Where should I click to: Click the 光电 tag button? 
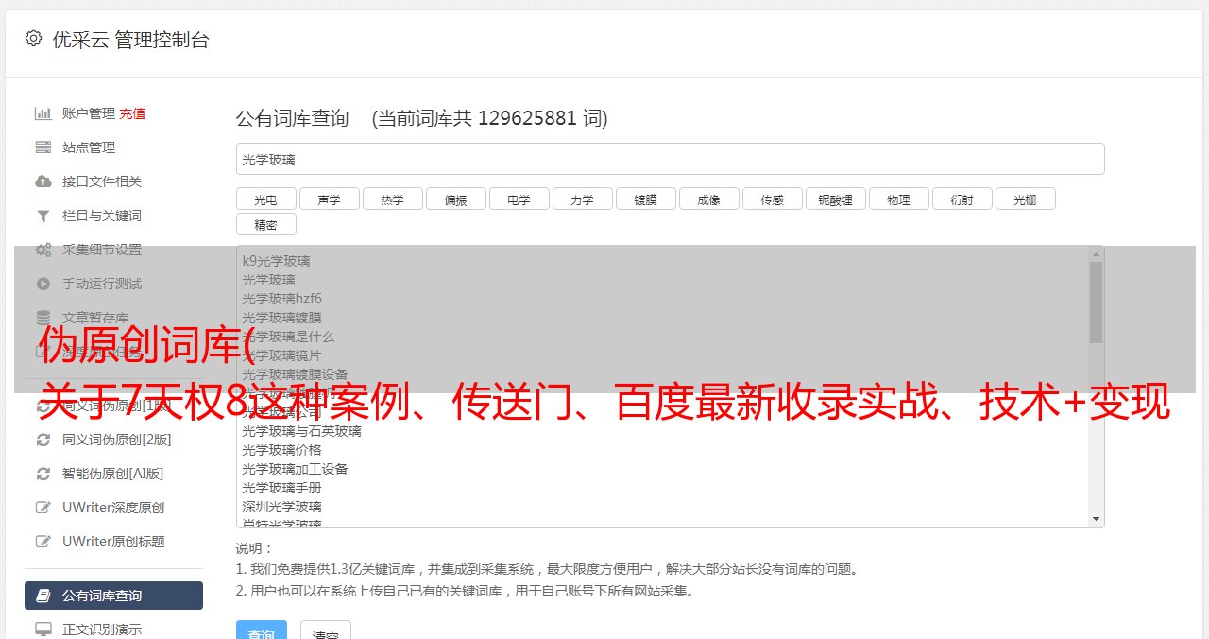pyautogui.click(x=265, y=199)
